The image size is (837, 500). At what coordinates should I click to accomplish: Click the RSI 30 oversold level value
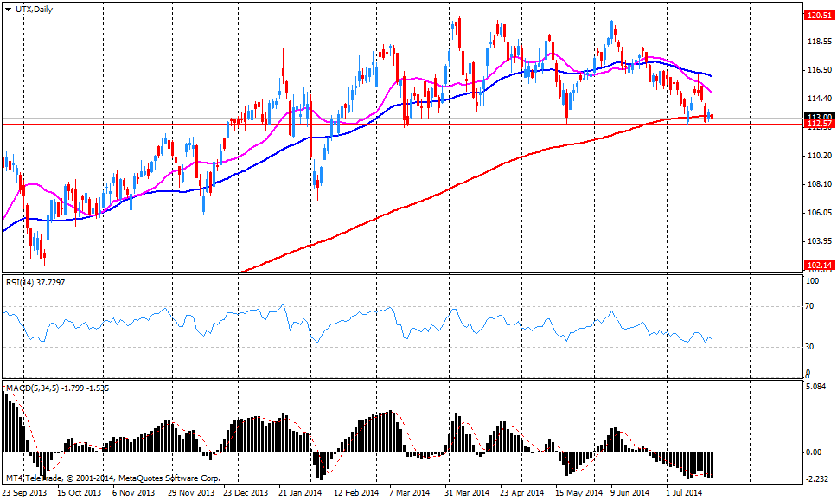pyautogui.click(x=809, y=347)
